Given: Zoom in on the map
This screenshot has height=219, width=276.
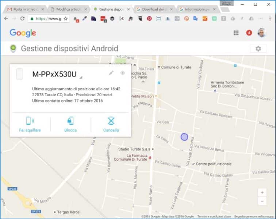Looking at the screenshot, I should [x=262, y=193].
